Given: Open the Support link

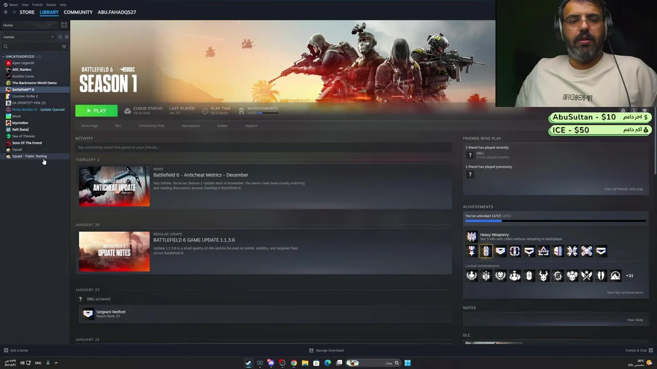Looking at the screenshot, I should tap(251, 126).
